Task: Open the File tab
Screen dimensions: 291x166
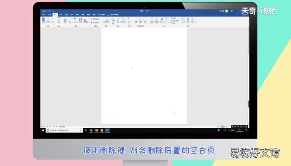Action: (x=44, y=15)
